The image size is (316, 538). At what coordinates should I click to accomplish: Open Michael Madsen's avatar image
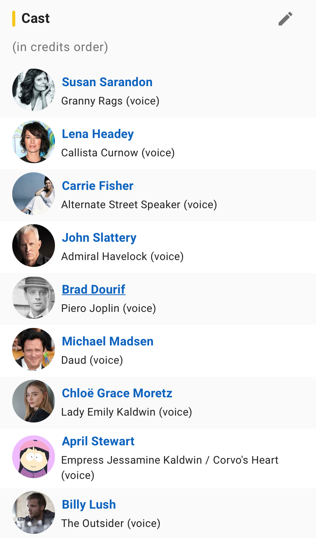pyautogui.click(x=34, y=349)
